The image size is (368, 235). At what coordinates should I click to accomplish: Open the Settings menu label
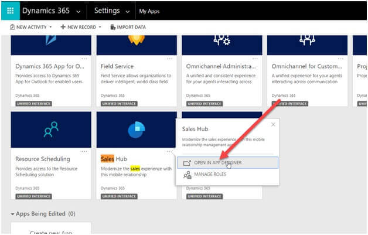coord(107,11)
